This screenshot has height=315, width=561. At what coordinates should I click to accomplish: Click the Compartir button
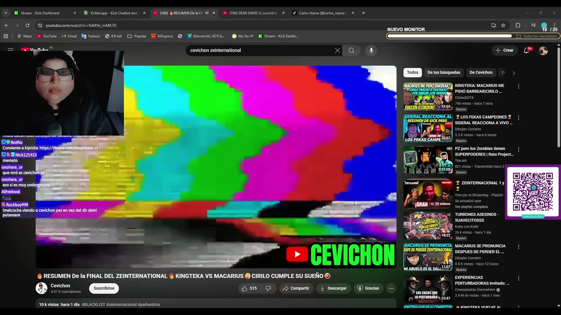point(296,288)
